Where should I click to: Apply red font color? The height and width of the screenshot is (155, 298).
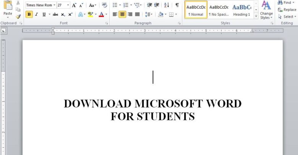(101, 14)
